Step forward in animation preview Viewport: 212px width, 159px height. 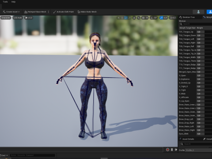(176, 150)
